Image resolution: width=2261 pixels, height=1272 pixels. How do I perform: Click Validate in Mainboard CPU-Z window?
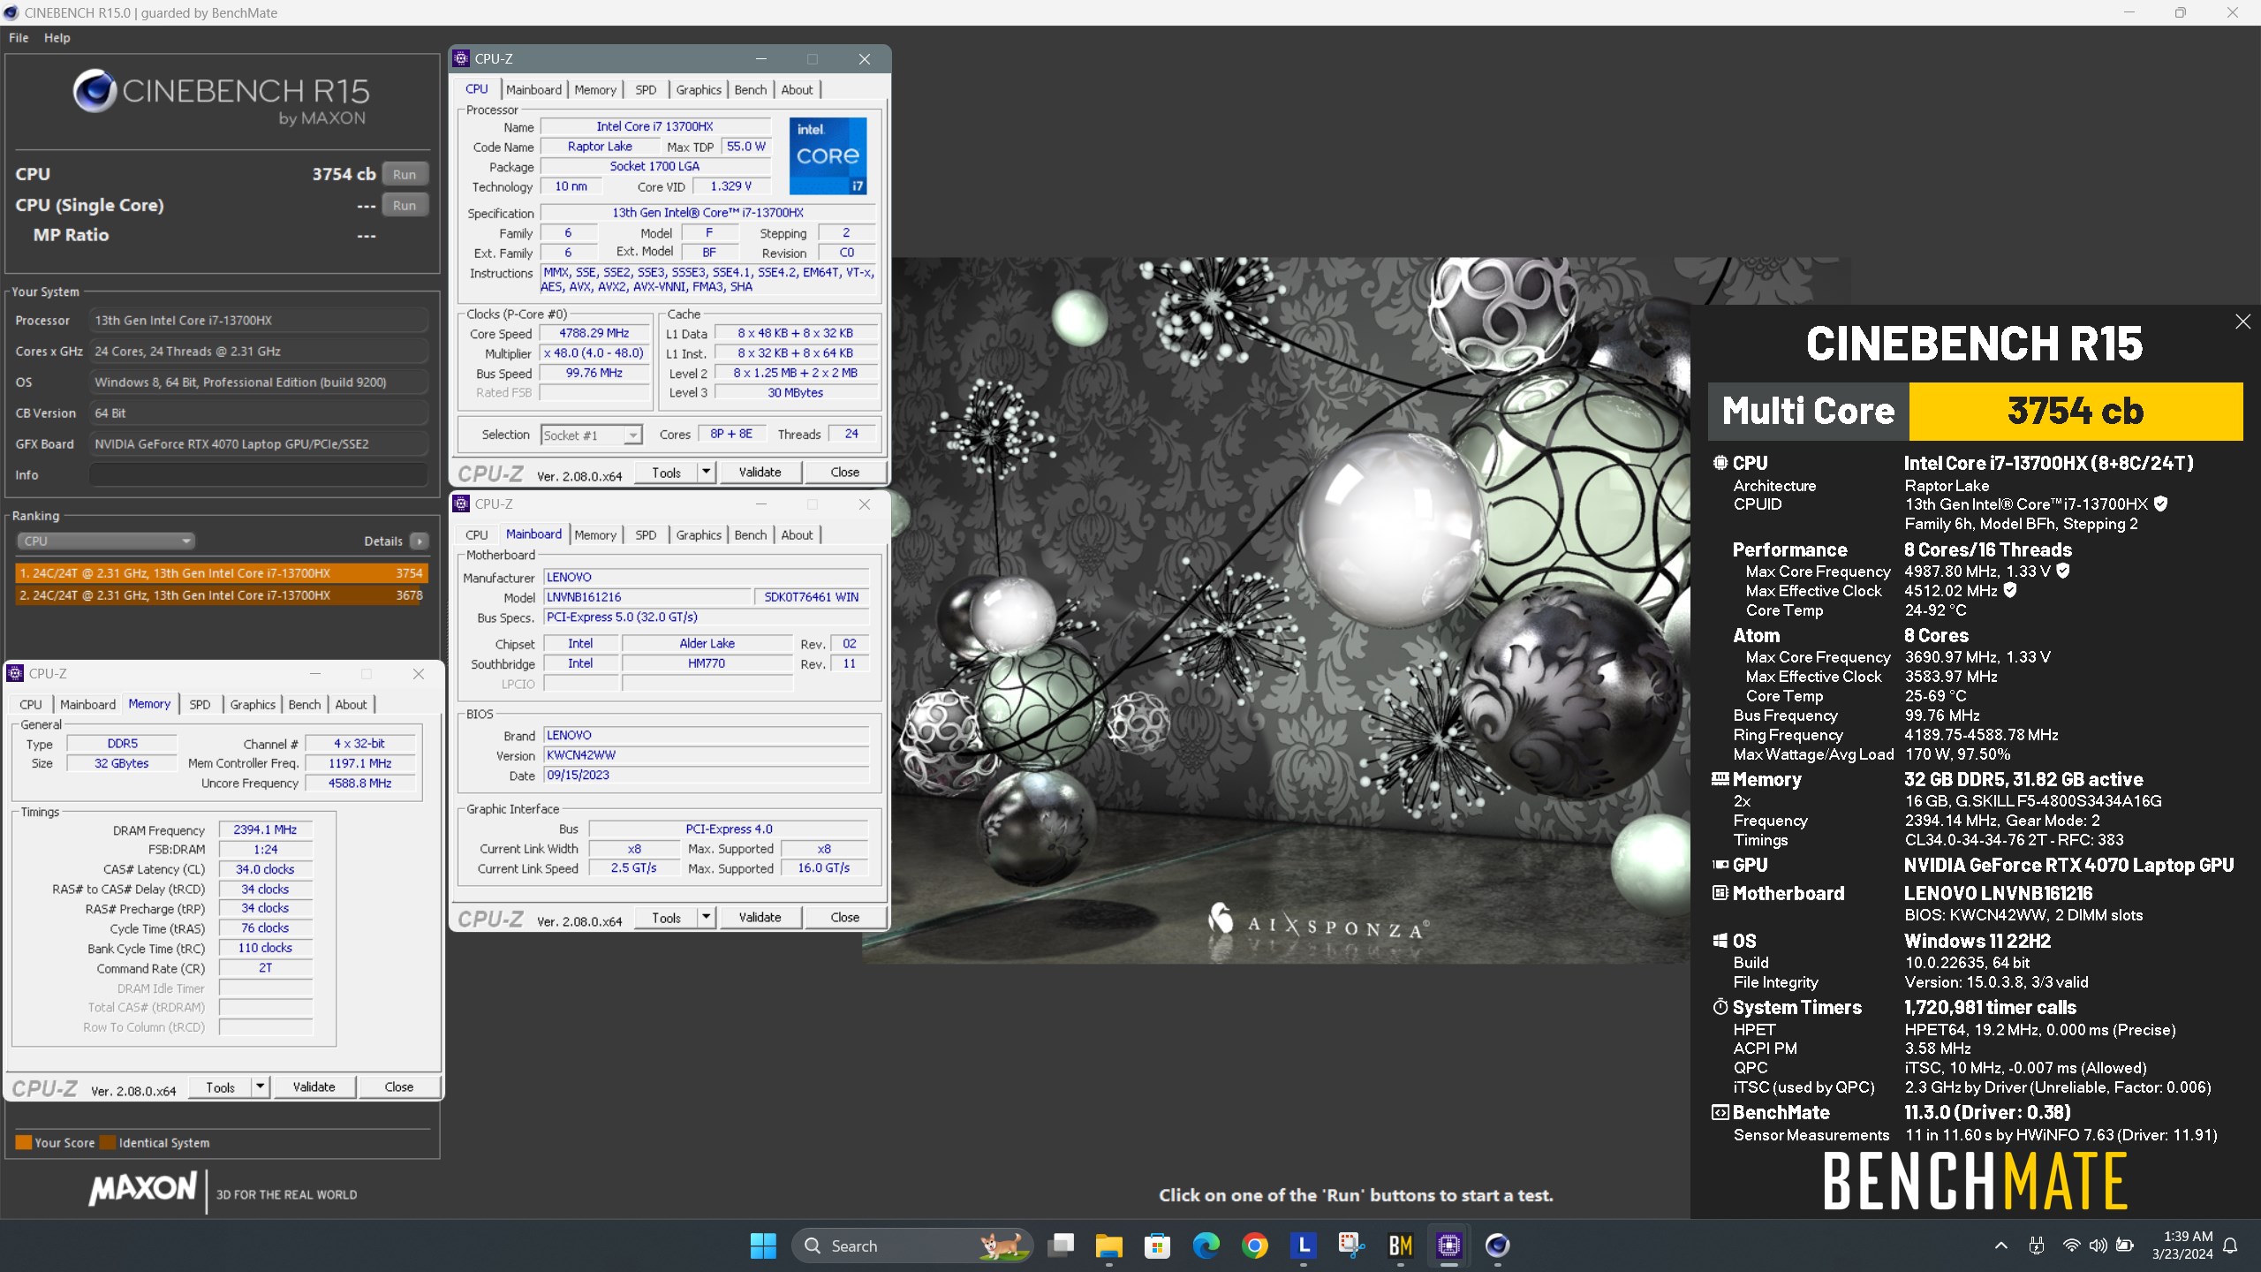coord(760,917)
